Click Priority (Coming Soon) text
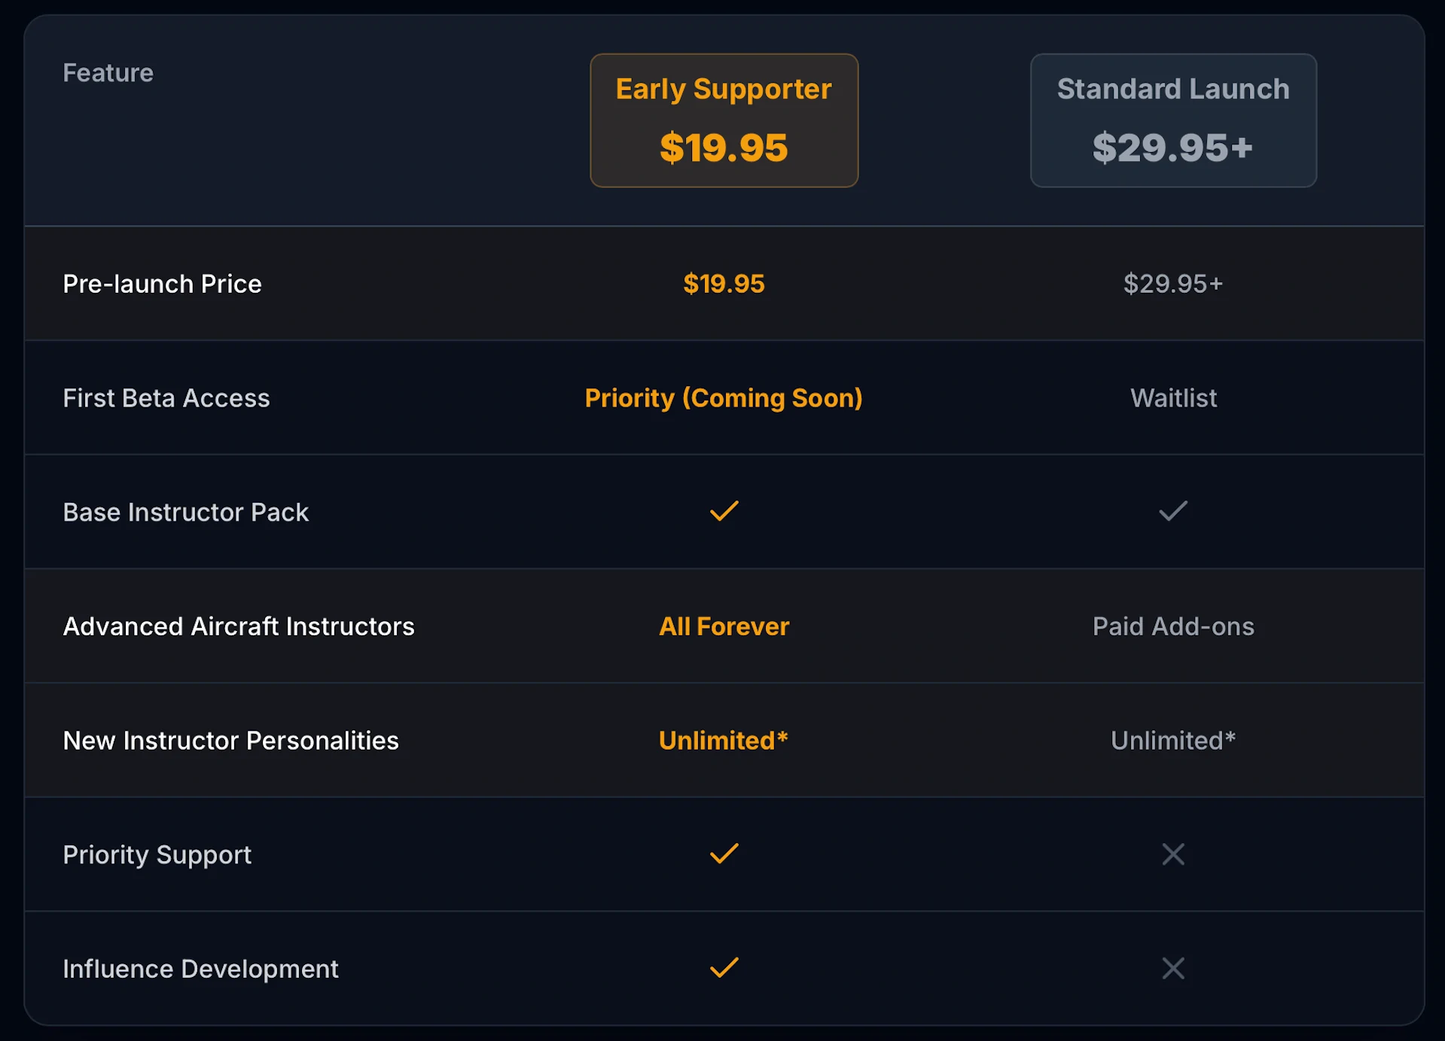 click(x=724, y=398)
